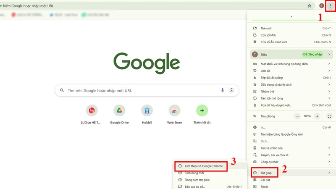Search by image with Google Lens icon
This screenshot has width=336, height=189.
231,90
